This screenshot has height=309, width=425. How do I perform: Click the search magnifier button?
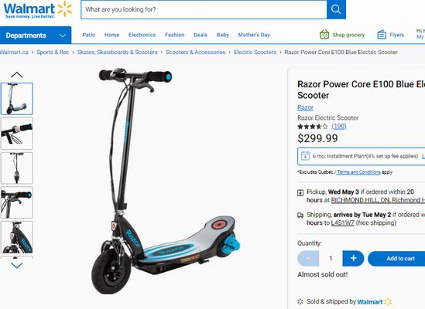coord(336,9)
